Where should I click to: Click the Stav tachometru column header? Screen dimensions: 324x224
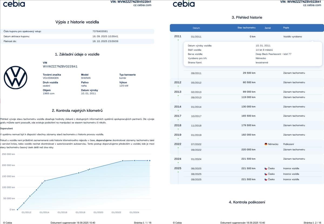tap(246, 28)
